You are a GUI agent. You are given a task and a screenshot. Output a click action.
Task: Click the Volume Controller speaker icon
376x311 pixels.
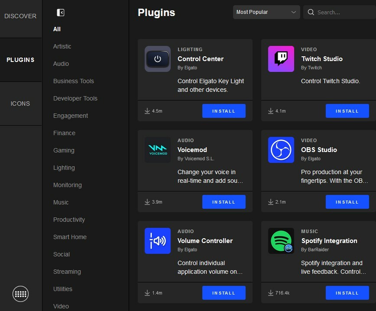pyautogui.click(x=158, y=241)
